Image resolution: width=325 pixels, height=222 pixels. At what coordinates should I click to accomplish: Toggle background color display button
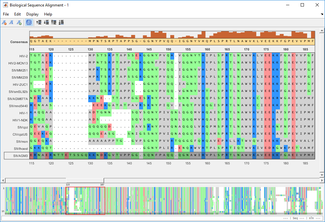[x=29, y=22]
